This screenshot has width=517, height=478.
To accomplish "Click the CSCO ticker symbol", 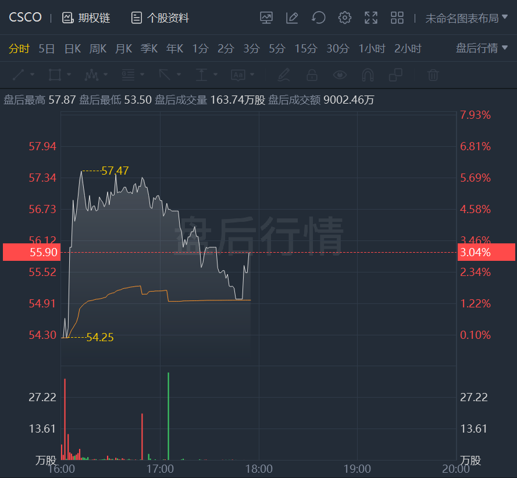I will 26,17.
